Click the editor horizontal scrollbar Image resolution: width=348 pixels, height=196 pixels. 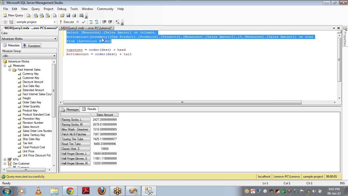tap(182, 103)
